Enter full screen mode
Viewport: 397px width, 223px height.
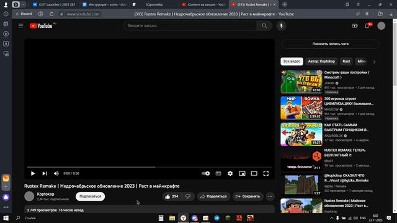point(266,173)
